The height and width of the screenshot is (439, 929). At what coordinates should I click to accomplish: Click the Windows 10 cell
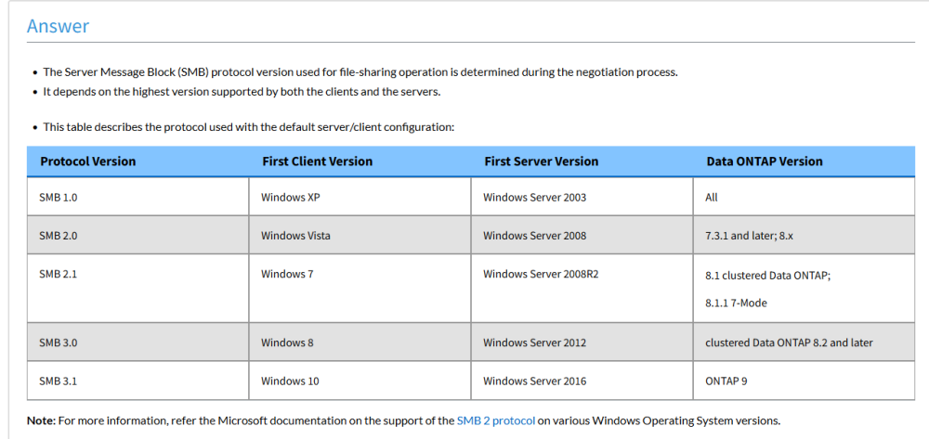point(360,381)
